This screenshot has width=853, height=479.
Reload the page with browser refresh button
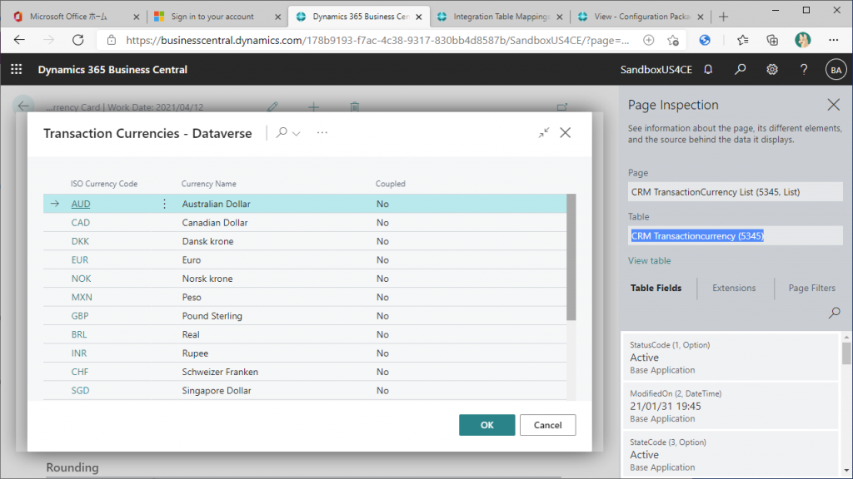pos(78,40)
